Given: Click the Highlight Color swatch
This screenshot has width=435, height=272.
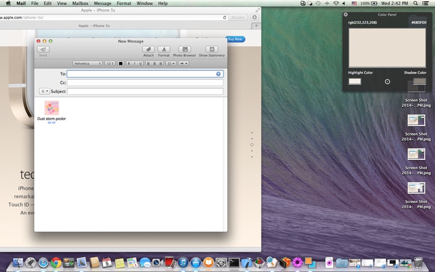Looking at the screenshot, I should click(355, 81).
